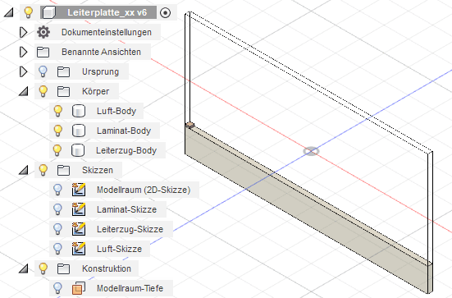Viewport: 452px width, 298px height.
Task: Click the Modellraum (2D-Skizze) sketch icon
Action: coord(79,190)
